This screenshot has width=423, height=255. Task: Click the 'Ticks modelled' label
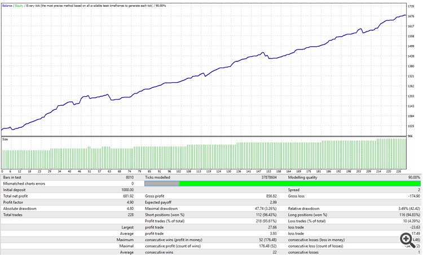click(x=157, y=177)
